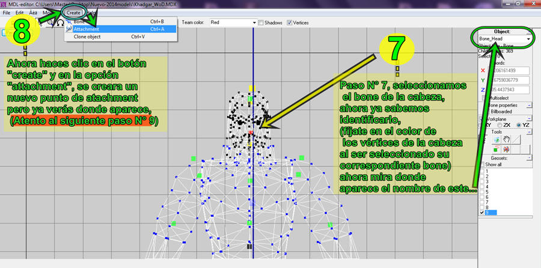Image resolution: width=541 pixels, height=268 pixels.
Task: Toggle the Show all geosets checkbox
Action: click(482, 165)
